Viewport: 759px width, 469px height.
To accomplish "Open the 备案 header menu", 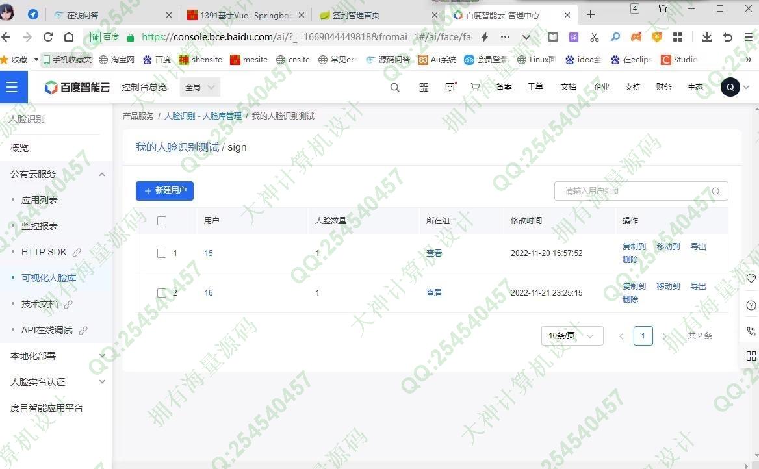I will [504, 87].
